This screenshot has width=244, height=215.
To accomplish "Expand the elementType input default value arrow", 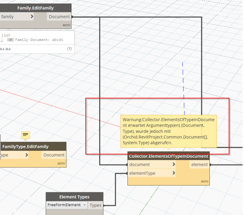I will pos(174,173).
